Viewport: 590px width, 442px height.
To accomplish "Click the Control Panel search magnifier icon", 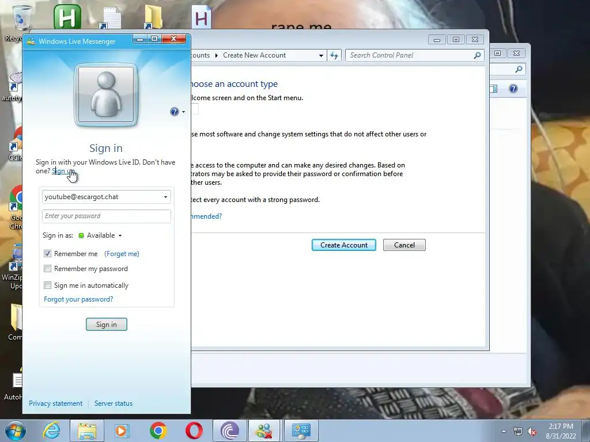I will pyautogui.click(x=477, y=55).
